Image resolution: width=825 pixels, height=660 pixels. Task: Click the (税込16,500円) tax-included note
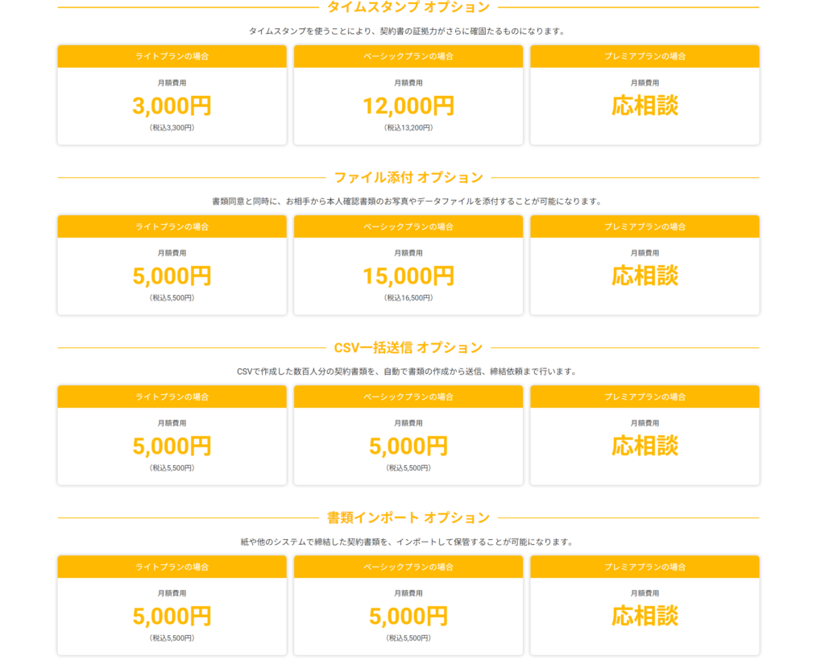408,297
